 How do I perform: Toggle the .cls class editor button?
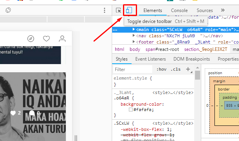coord(176,70)
